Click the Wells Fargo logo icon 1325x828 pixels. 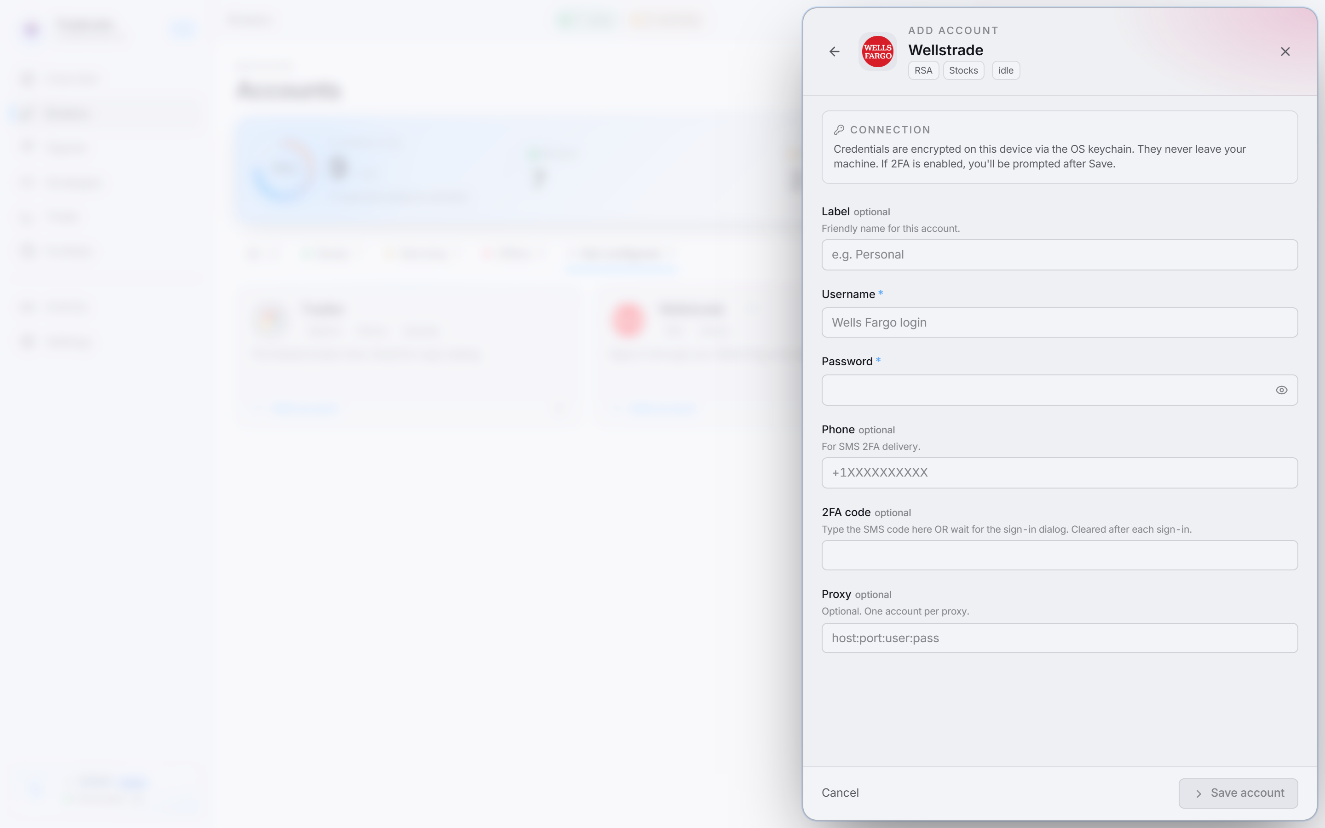coord(878,52)
